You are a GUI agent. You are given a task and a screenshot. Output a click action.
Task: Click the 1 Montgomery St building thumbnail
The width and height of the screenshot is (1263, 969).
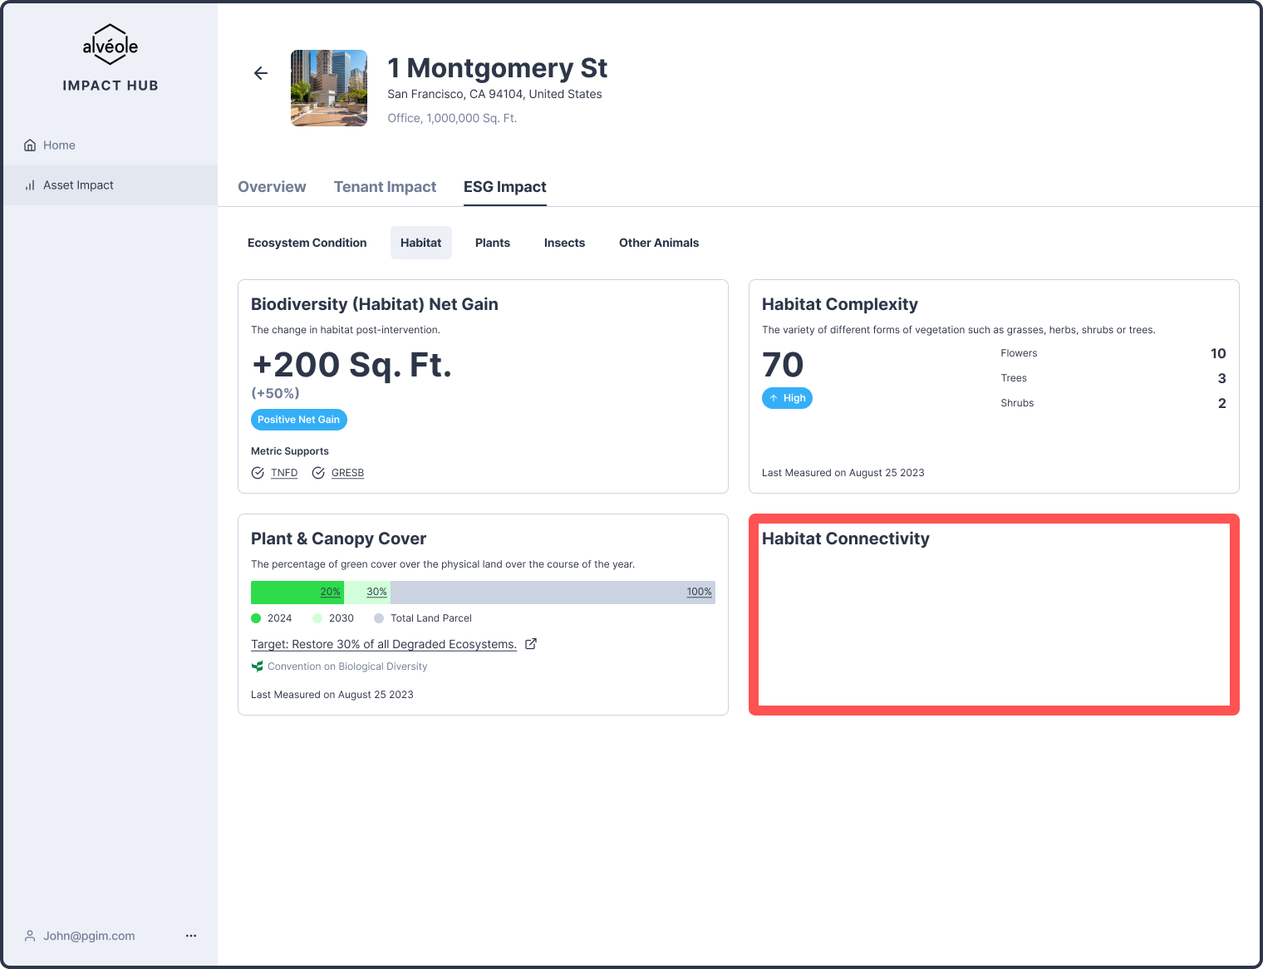[x=329, y=88]
